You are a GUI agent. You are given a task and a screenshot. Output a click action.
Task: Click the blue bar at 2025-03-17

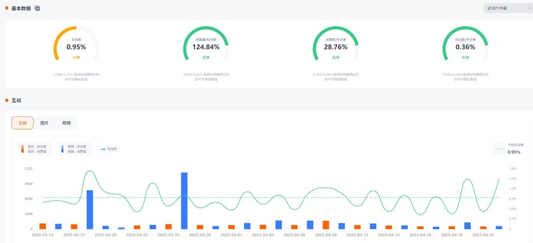click(x=90, y=209)
